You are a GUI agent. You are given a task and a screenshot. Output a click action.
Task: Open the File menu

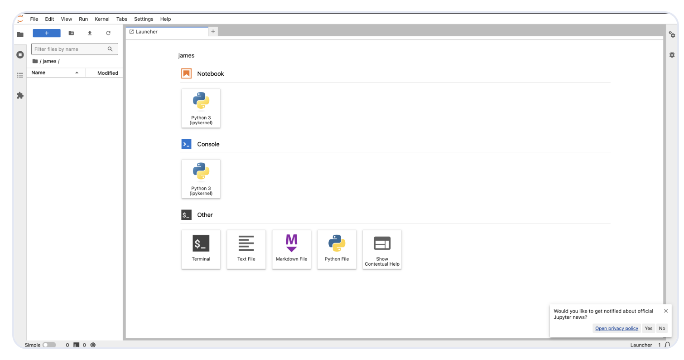coord(34,19)
